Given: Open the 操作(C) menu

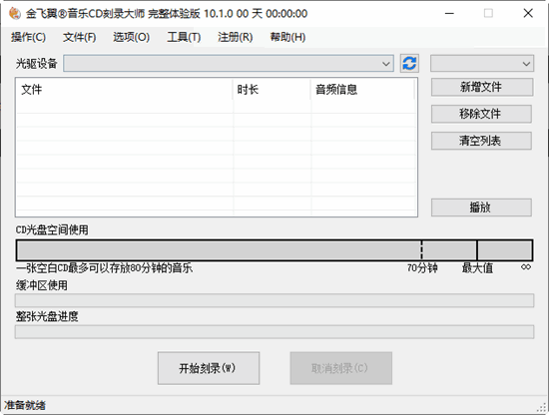Looking at the screenshot, I should tap(28, 37).
